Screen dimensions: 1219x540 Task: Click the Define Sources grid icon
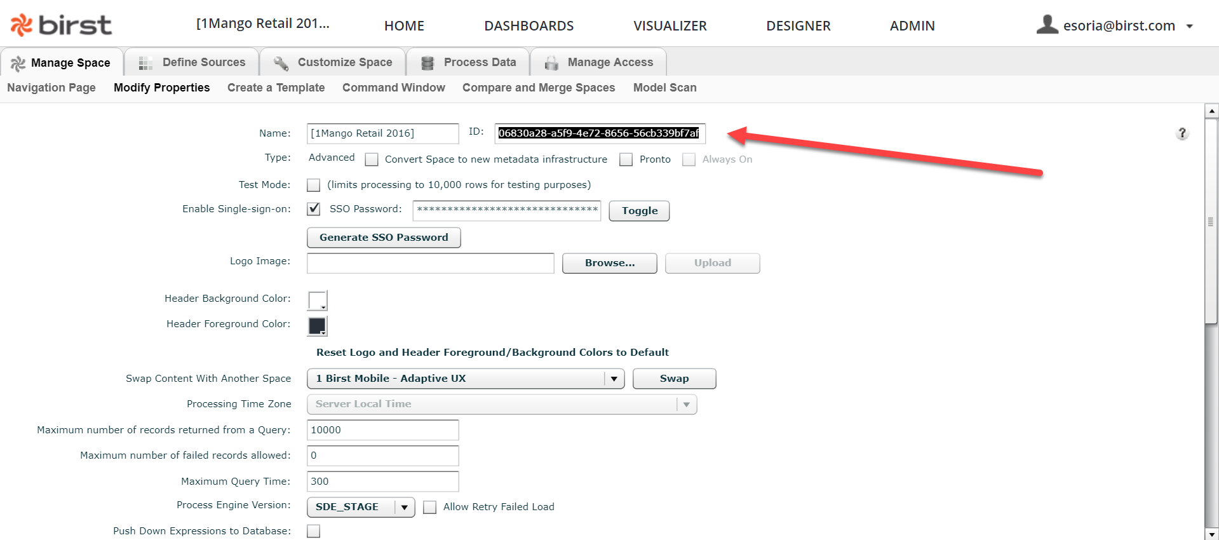click(x=145, y=63)
